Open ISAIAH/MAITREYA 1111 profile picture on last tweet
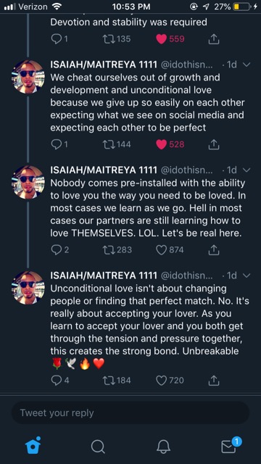This screenshot has height=464, width=261. click(x=28, y=288)
